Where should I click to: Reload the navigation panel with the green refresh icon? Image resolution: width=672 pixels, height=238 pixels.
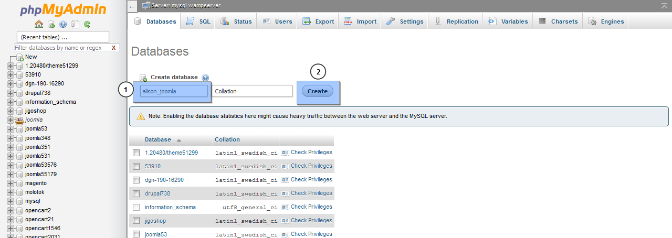[87, 24]
